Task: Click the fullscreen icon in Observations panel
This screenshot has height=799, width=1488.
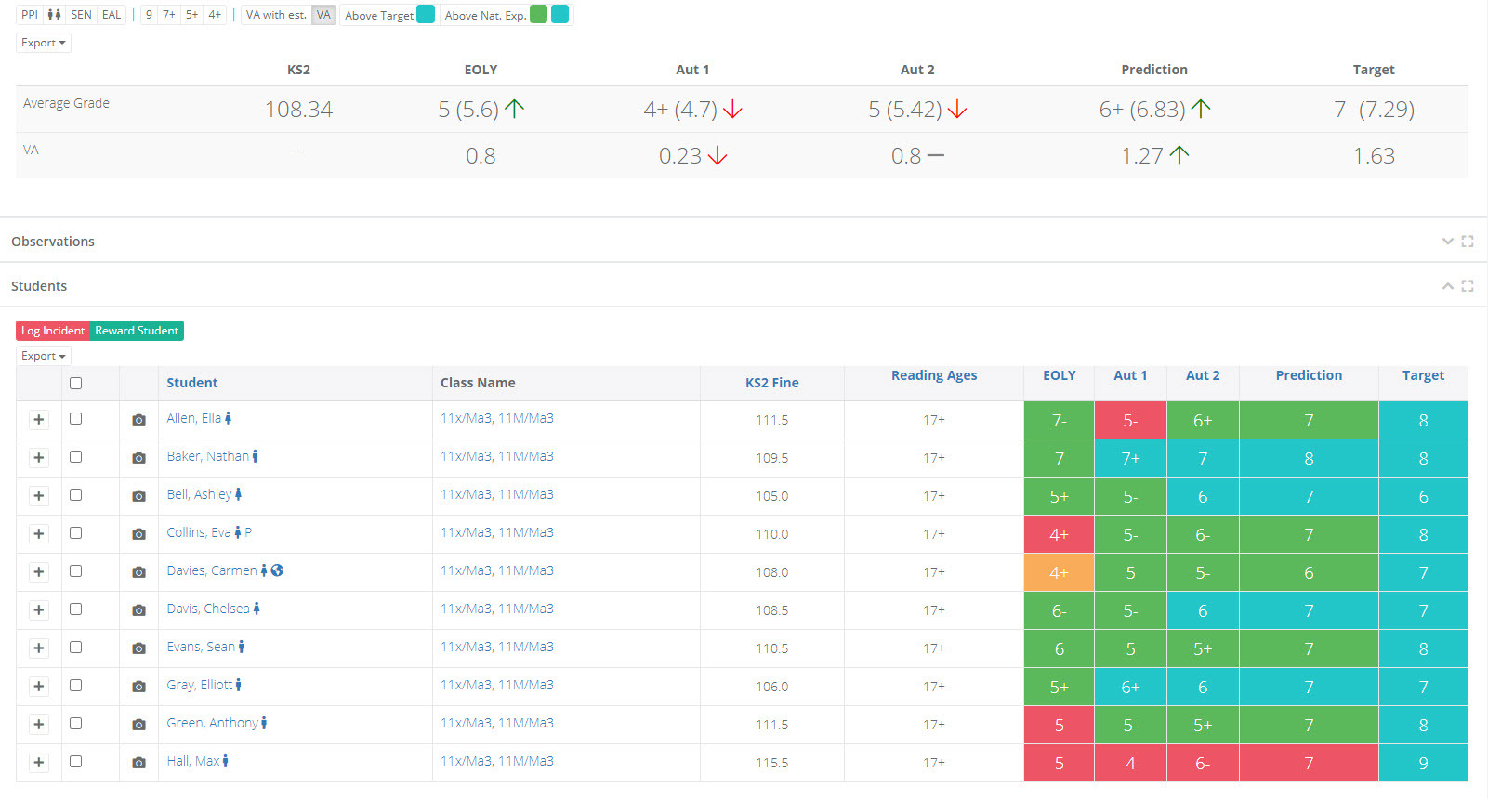Action: pyautogui.click(x=1468, y=242)
